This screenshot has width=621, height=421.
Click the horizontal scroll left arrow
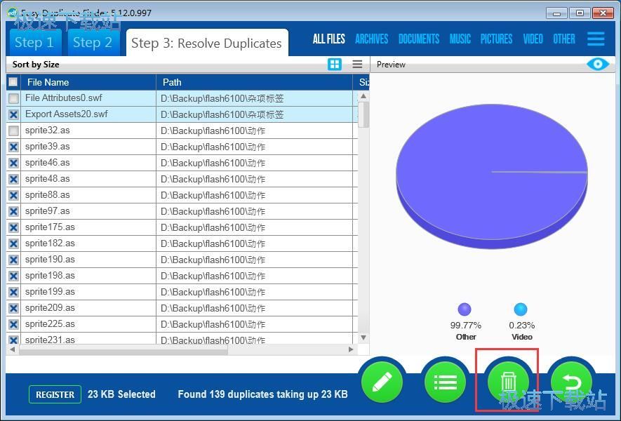pyautogui.click(x=12, y=349)
